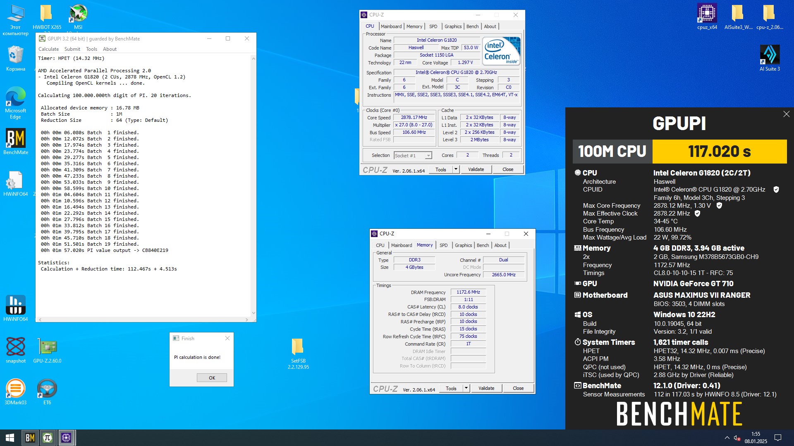
Task: Click Validate in top CPU-Z window
Action: [x=476, y=169]
